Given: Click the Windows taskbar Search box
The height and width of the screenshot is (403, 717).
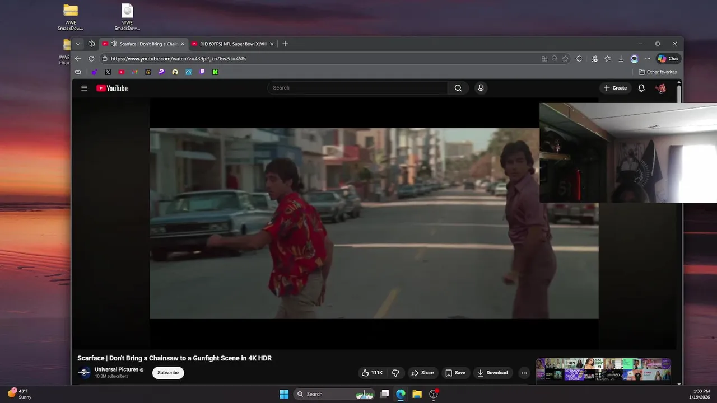Looking at the screenshot, I should click(334, 394).
